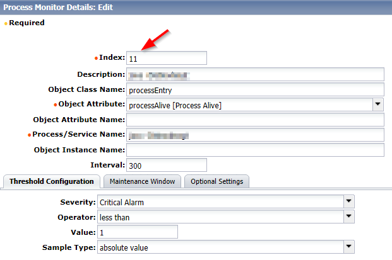Open the Object Attribute dropdown arrow

click(377, 105)
